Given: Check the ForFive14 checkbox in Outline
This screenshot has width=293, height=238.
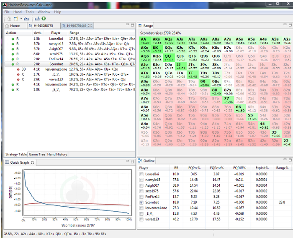Looking at the screenshot, I should (x=141, y=197).
